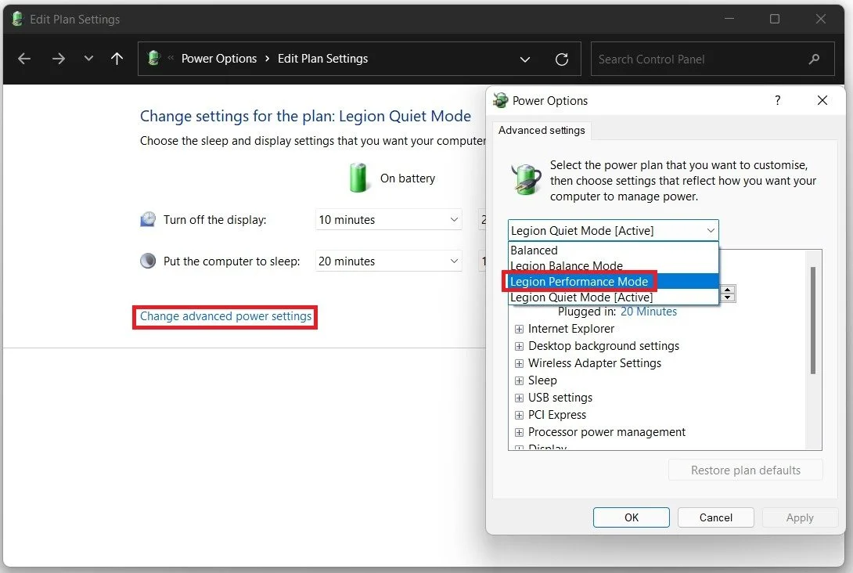Click heading Change settings for the plan
This screenshot has height=573, width=853.
click(305, 116)
